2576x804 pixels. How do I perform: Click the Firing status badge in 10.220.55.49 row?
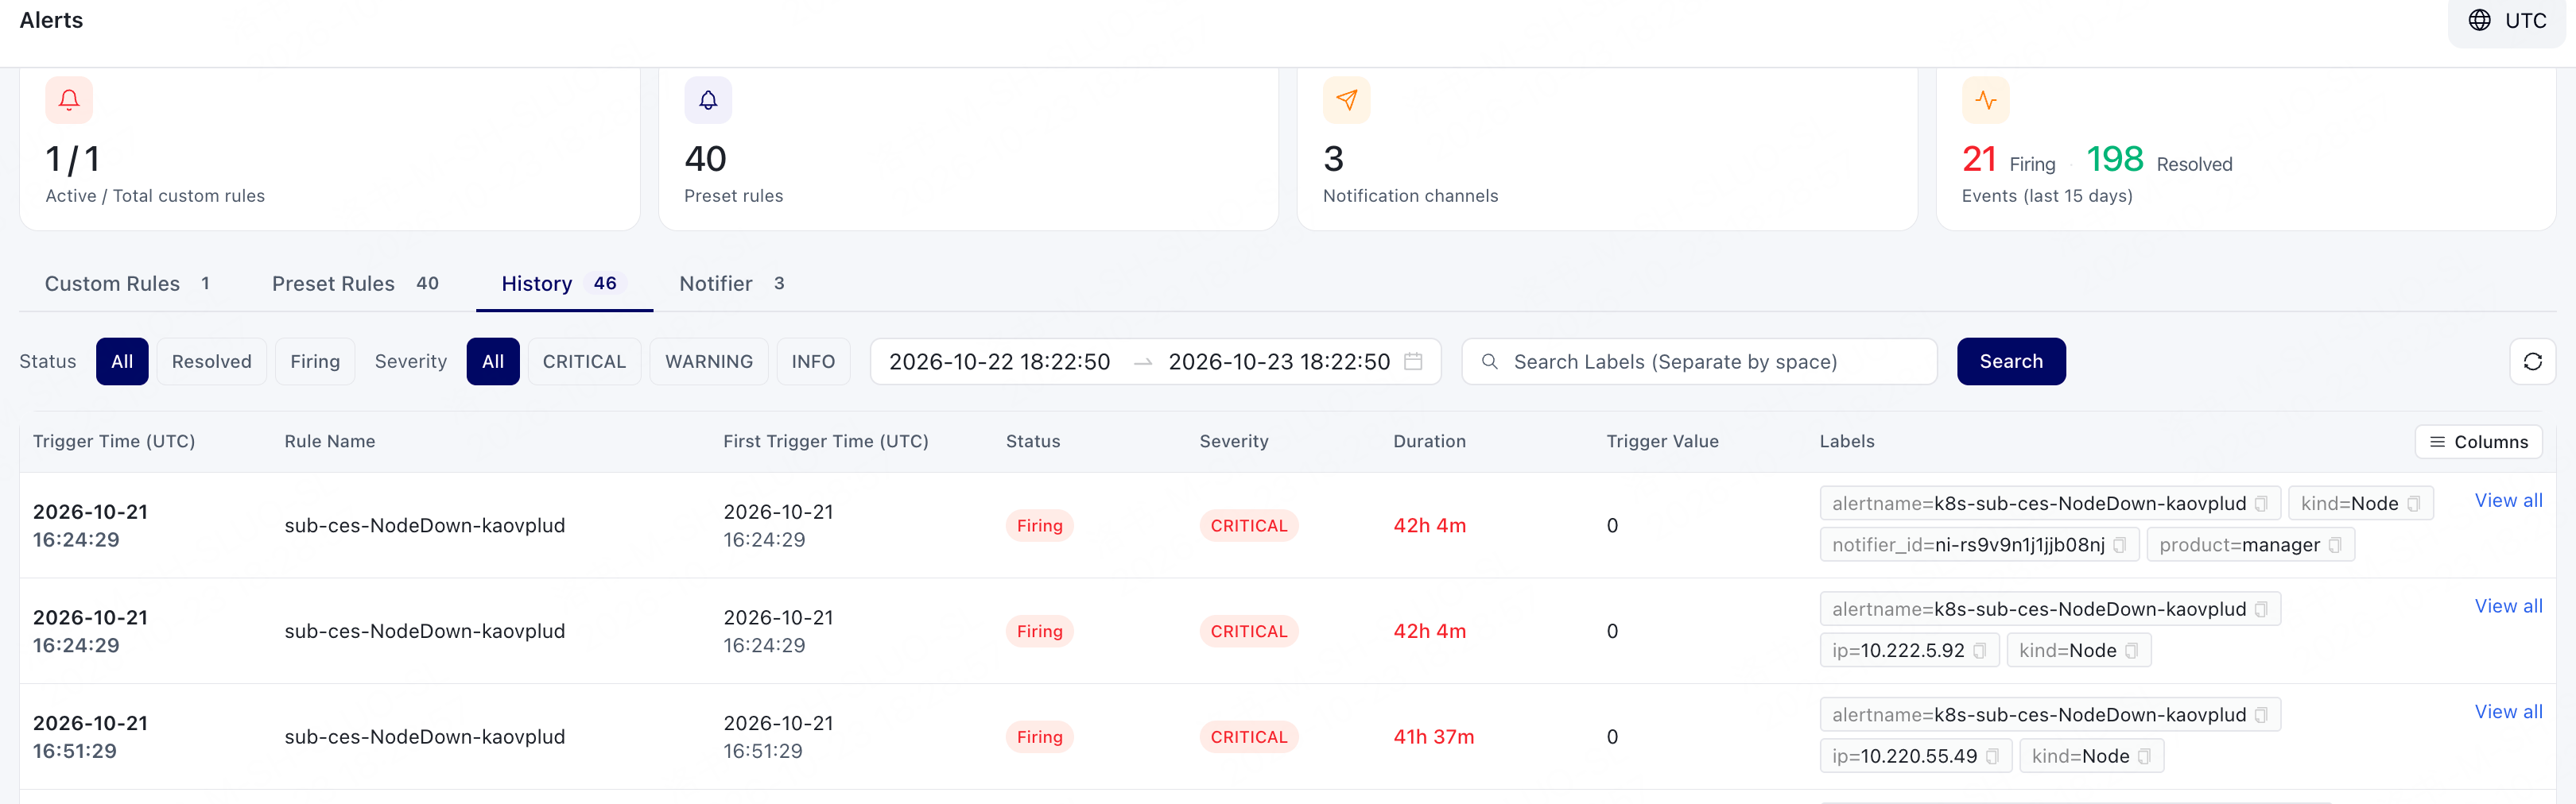point(1039,737)
